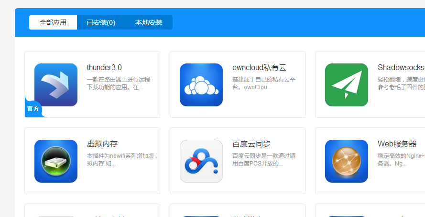Screen dimensions: 425x217
Task: Click Web服务器 description 稳定高效的Nginx
Action: pos(401,156)
